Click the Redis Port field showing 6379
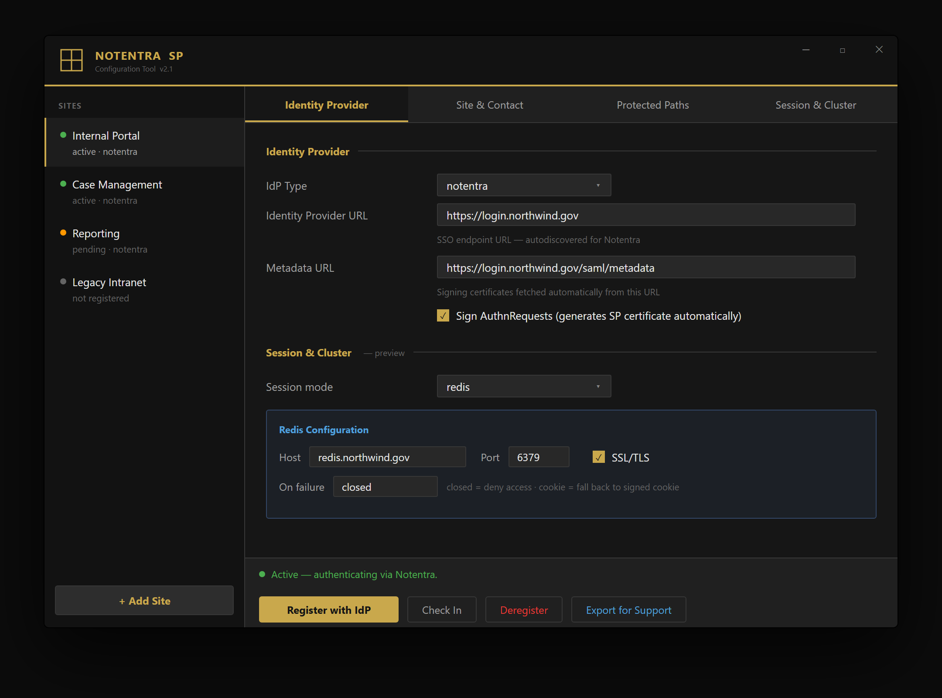The image size is (942, 698). point(539,457)
